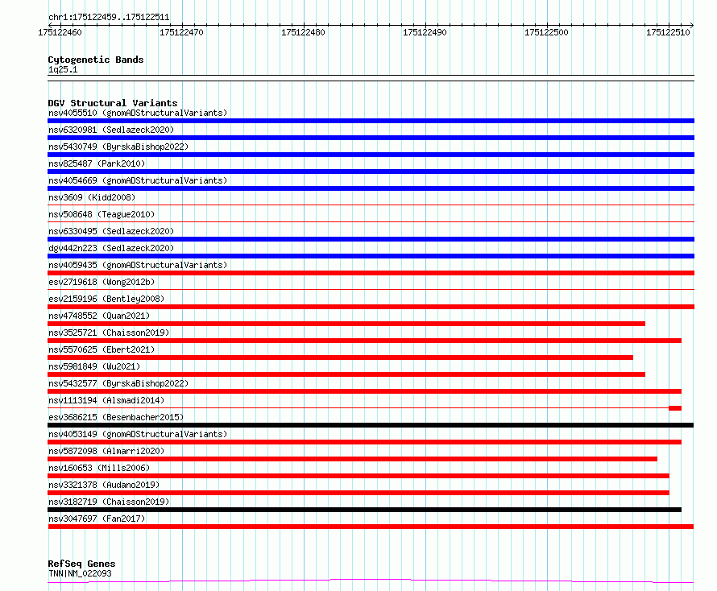The width and height of the screenshot is (717, 591).
Task: Click the esv2719618 (Wong2012b) label
Action: (x=102, y=282)
